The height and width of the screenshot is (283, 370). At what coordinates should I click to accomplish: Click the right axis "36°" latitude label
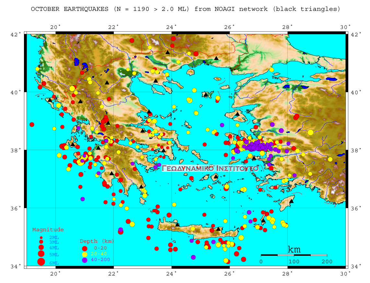[356, 208]
